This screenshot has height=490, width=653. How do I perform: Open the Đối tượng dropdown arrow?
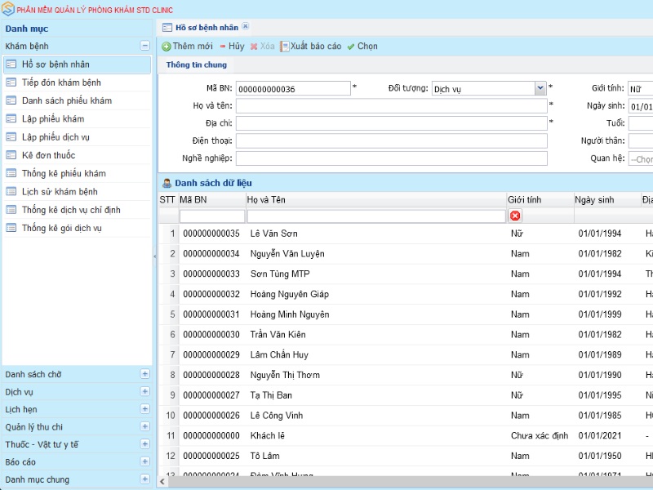click(x=540, y=88)
